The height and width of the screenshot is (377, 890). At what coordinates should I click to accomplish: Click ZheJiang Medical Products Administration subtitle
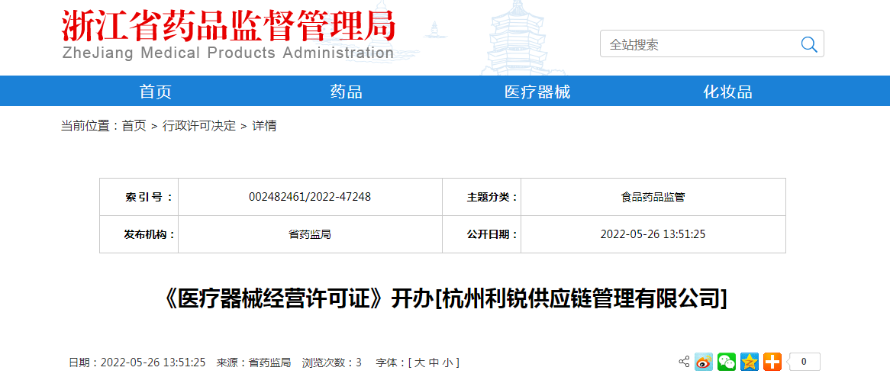click(227, 53)
